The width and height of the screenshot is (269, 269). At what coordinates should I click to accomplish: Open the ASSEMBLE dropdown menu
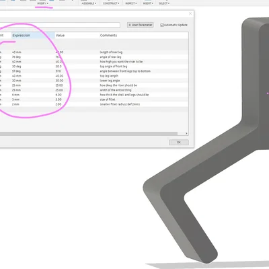[89, 3]
